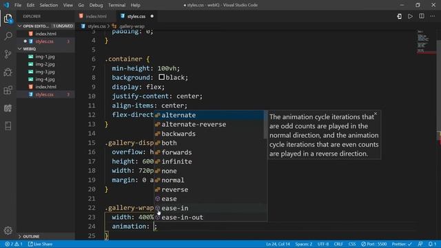Open Source Control view in activity bar
441x248 pixels.
8,54
